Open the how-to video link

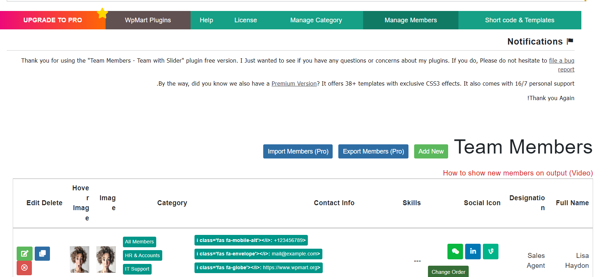[518, 173]
